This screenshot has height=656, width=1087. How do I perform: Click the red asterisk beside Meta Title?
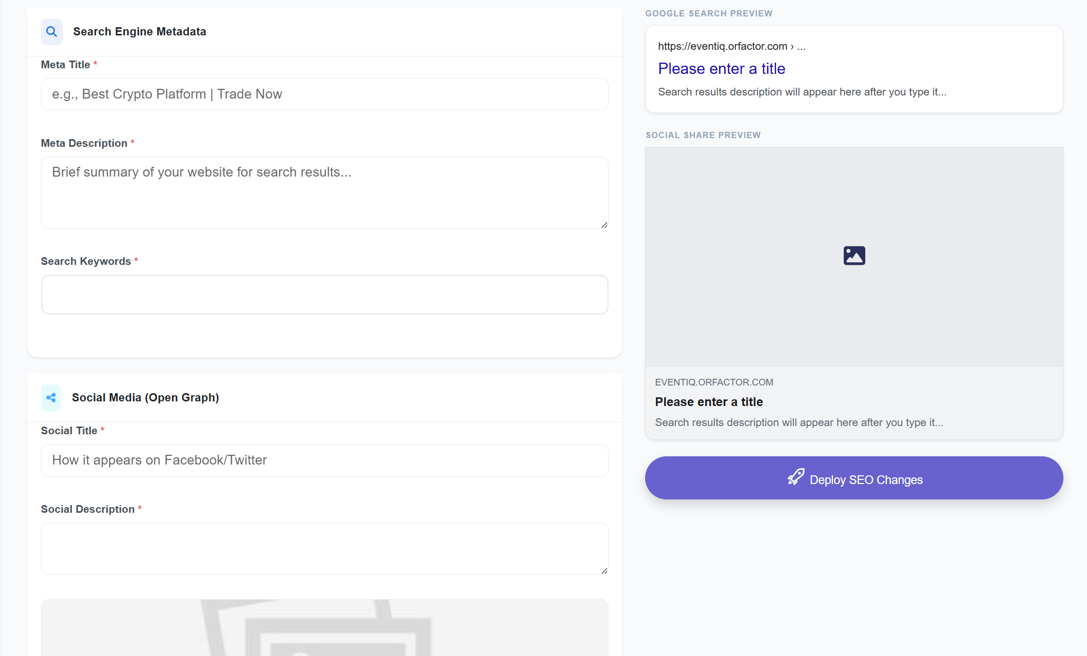(x=95, y=64)
